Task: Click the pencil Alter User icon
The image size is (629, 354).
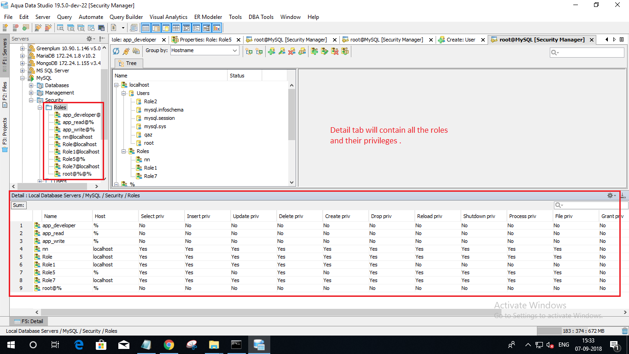Action: click(x=282, y=51)
